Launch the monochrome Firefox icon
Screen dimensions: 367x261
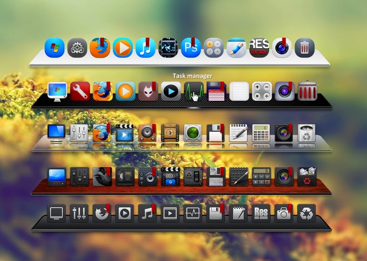tap(102, 213)
